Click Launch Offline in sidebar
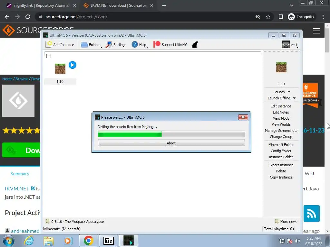Screen dimensions: 330x247 tap(279, 98)
